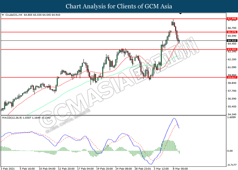Click the 62.200 price axis value
The height and width of the screenshot is (170, 238).
pos(232,60)
